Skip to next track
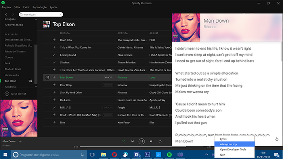This screenshot has height=159, width=283. (x=151, y=141)
